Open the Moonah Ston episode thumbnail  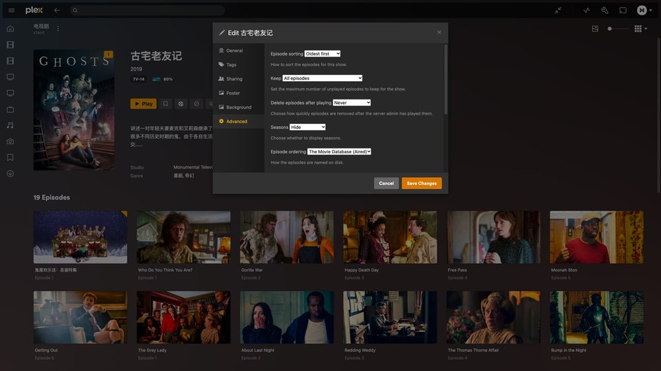[x=597, y=237]
